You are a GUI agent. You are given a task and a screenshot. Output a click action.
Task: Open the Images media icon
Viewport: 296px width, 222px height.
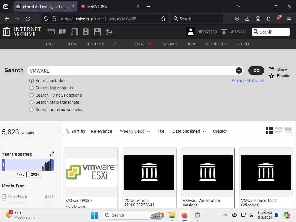pyautogui.click(x=109, y=32)
